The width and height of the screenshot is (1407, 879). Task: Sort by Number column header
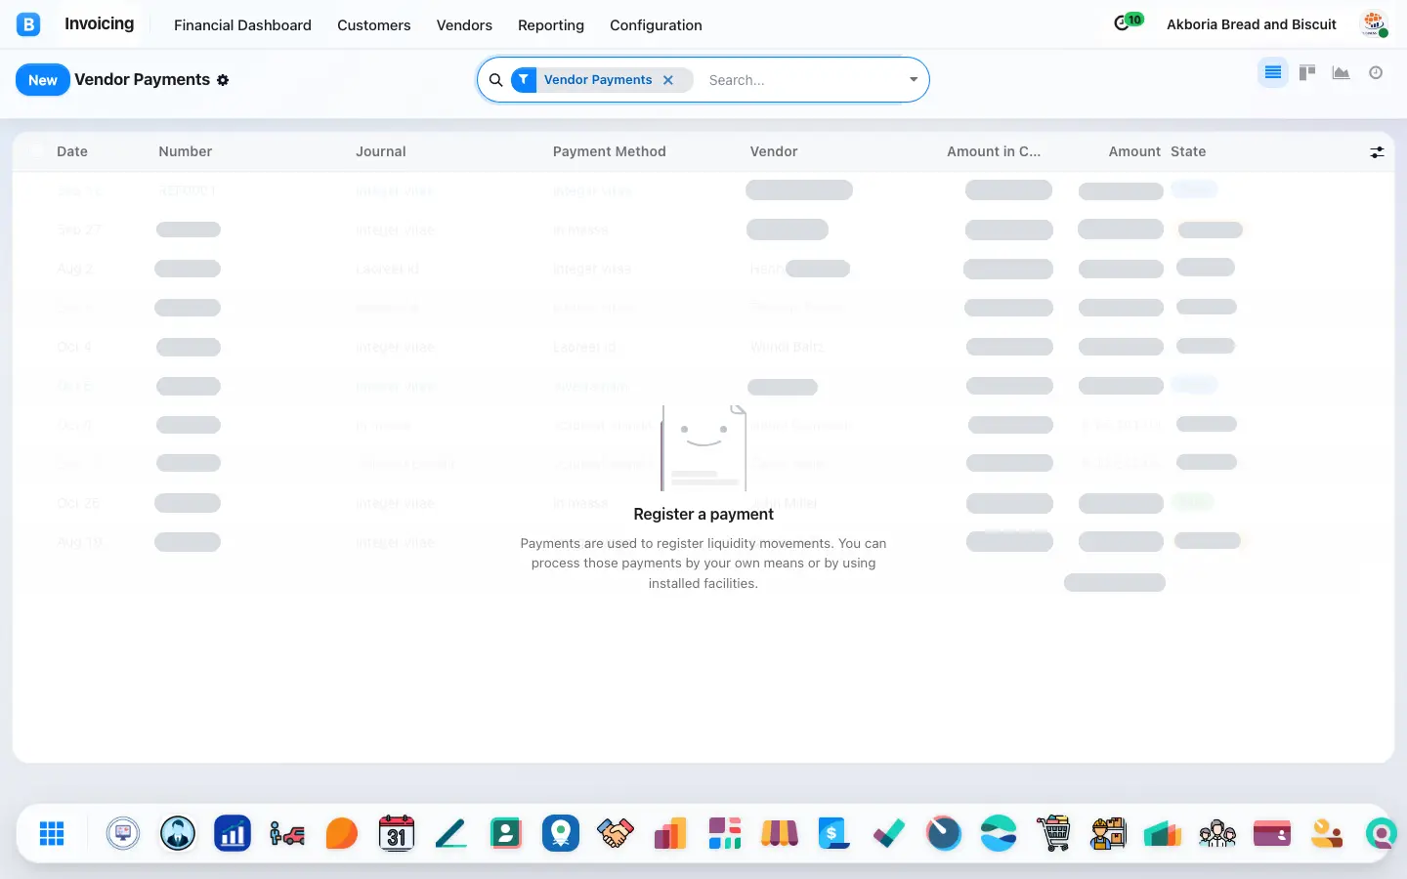click(x=186, y=151)
